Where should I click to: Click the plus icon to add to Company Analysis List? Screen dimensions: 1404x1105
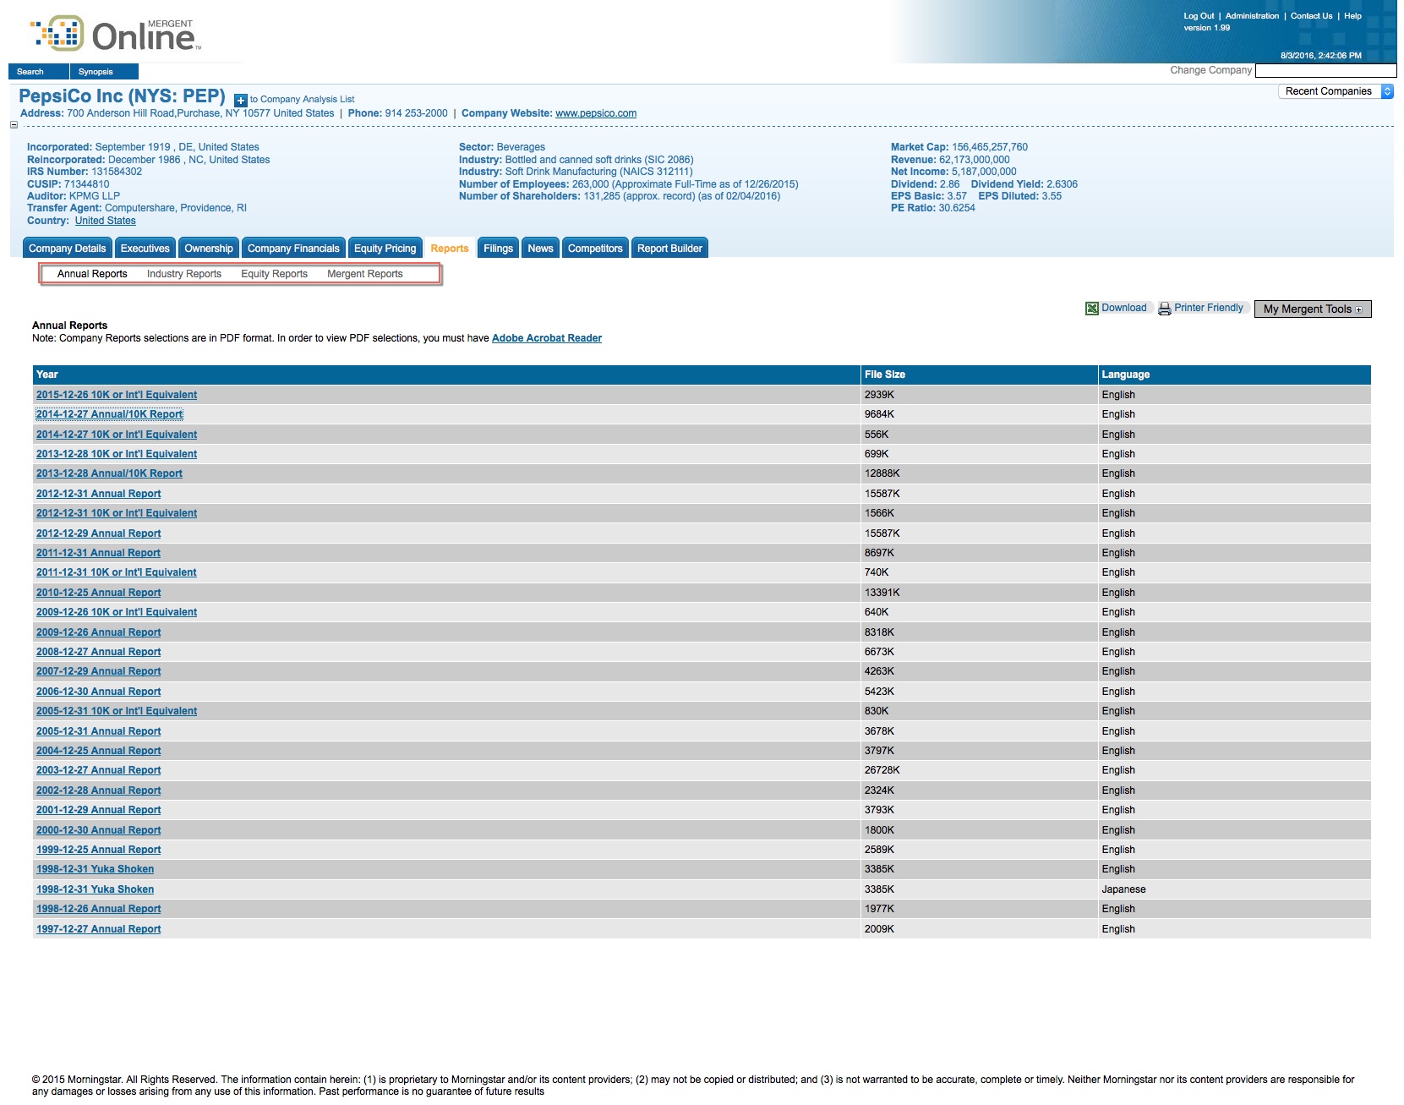pos(241,101)
